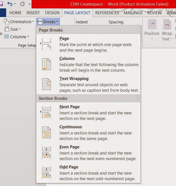This screenshot has width=176, height=186.
Task: Open the Customize Quick Access Toolbar arrow
Action: point(30,4)
